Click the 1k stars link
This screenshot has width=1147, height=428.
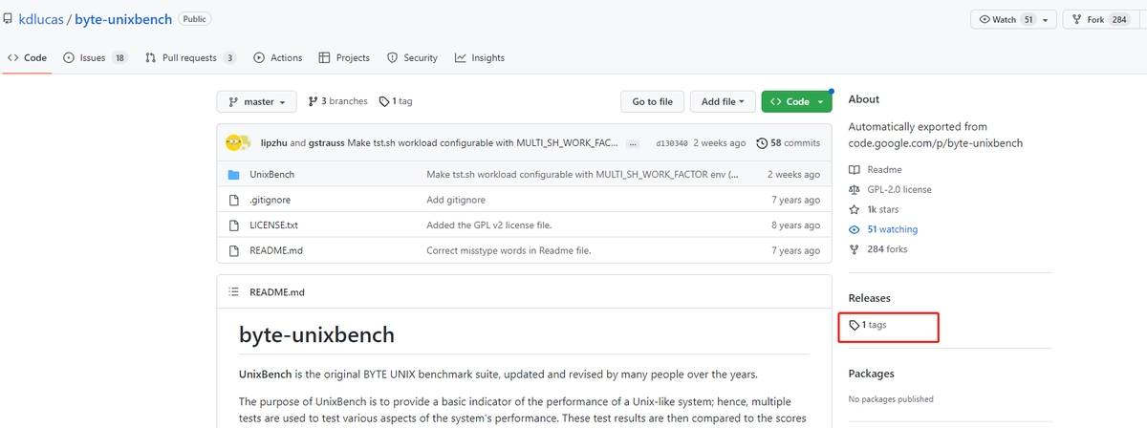876,209
